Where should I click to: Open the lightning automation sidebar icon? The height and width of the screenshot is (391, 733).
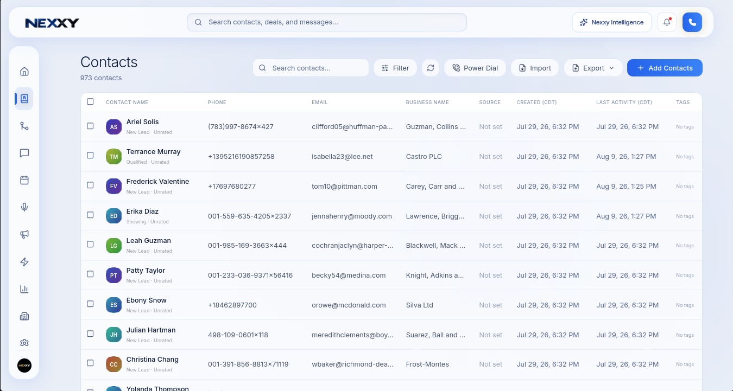24,262
